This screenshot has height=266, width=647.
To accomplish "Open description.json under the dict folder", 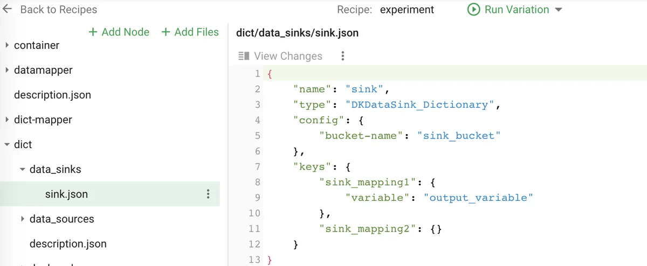I will pyautogui.click(x=68, y=244).
